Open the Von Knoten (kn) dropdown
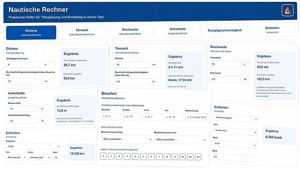The height and width of the screenshot is (169, 300). (235, 131)
